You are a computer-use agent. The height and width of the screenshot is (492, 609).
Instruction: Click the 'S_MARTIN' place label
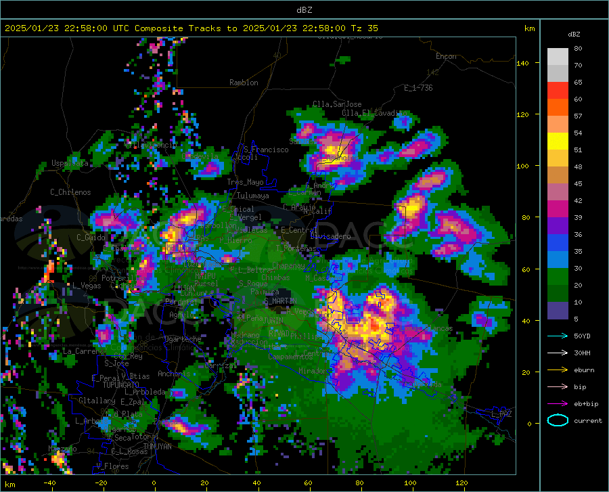coord(280,301)
